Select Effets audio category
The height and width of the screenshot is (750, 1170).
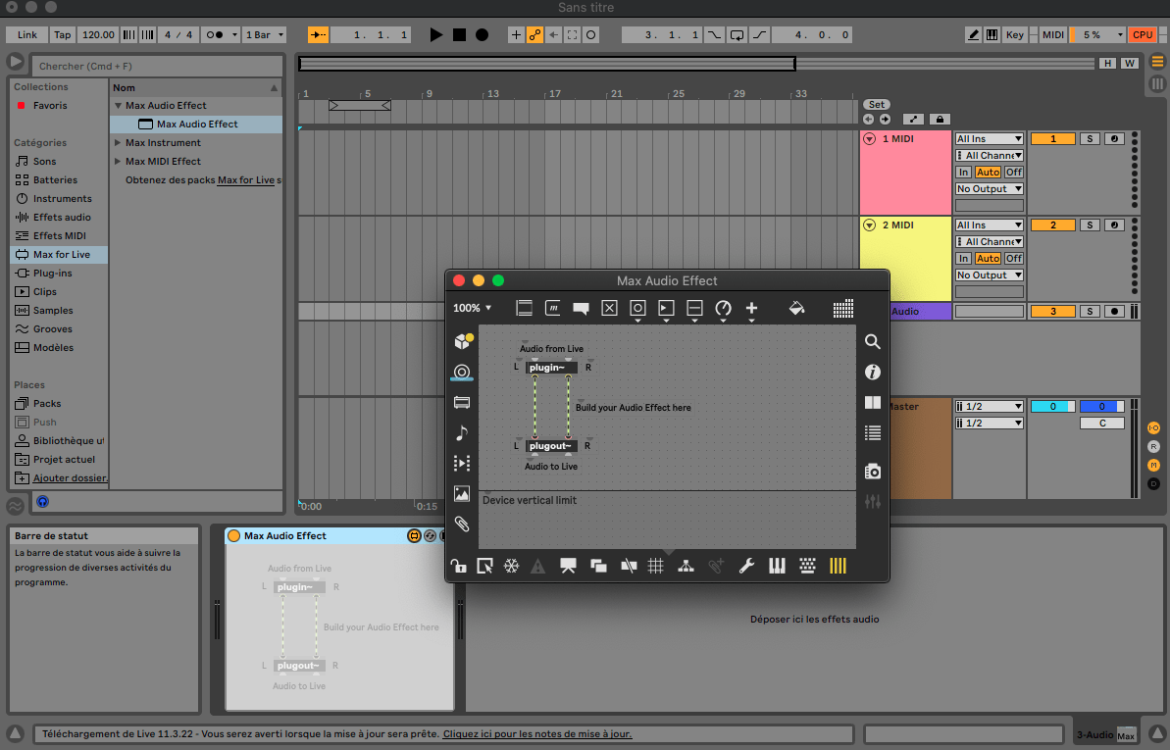coord(61,218)
